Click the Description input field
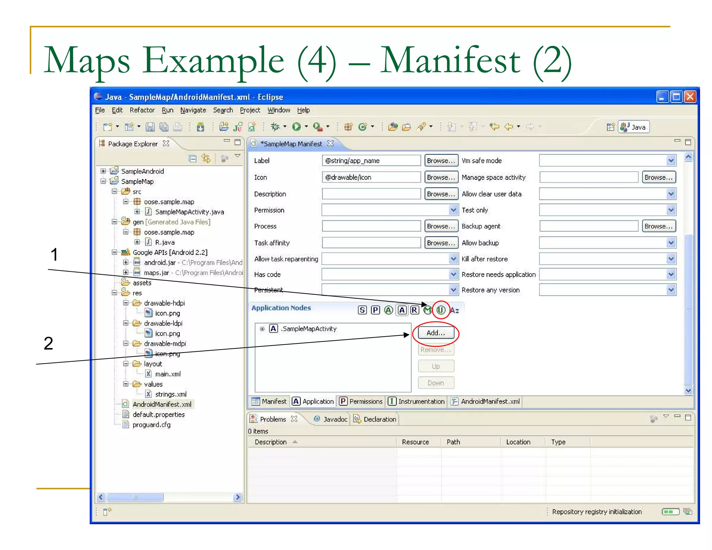Image resolution: width=712 pixels, height=550 pixels. tap(371, 194)
